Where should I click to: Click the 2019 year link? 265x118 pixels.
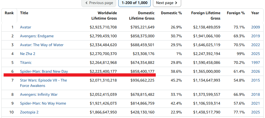coord(256,36)
